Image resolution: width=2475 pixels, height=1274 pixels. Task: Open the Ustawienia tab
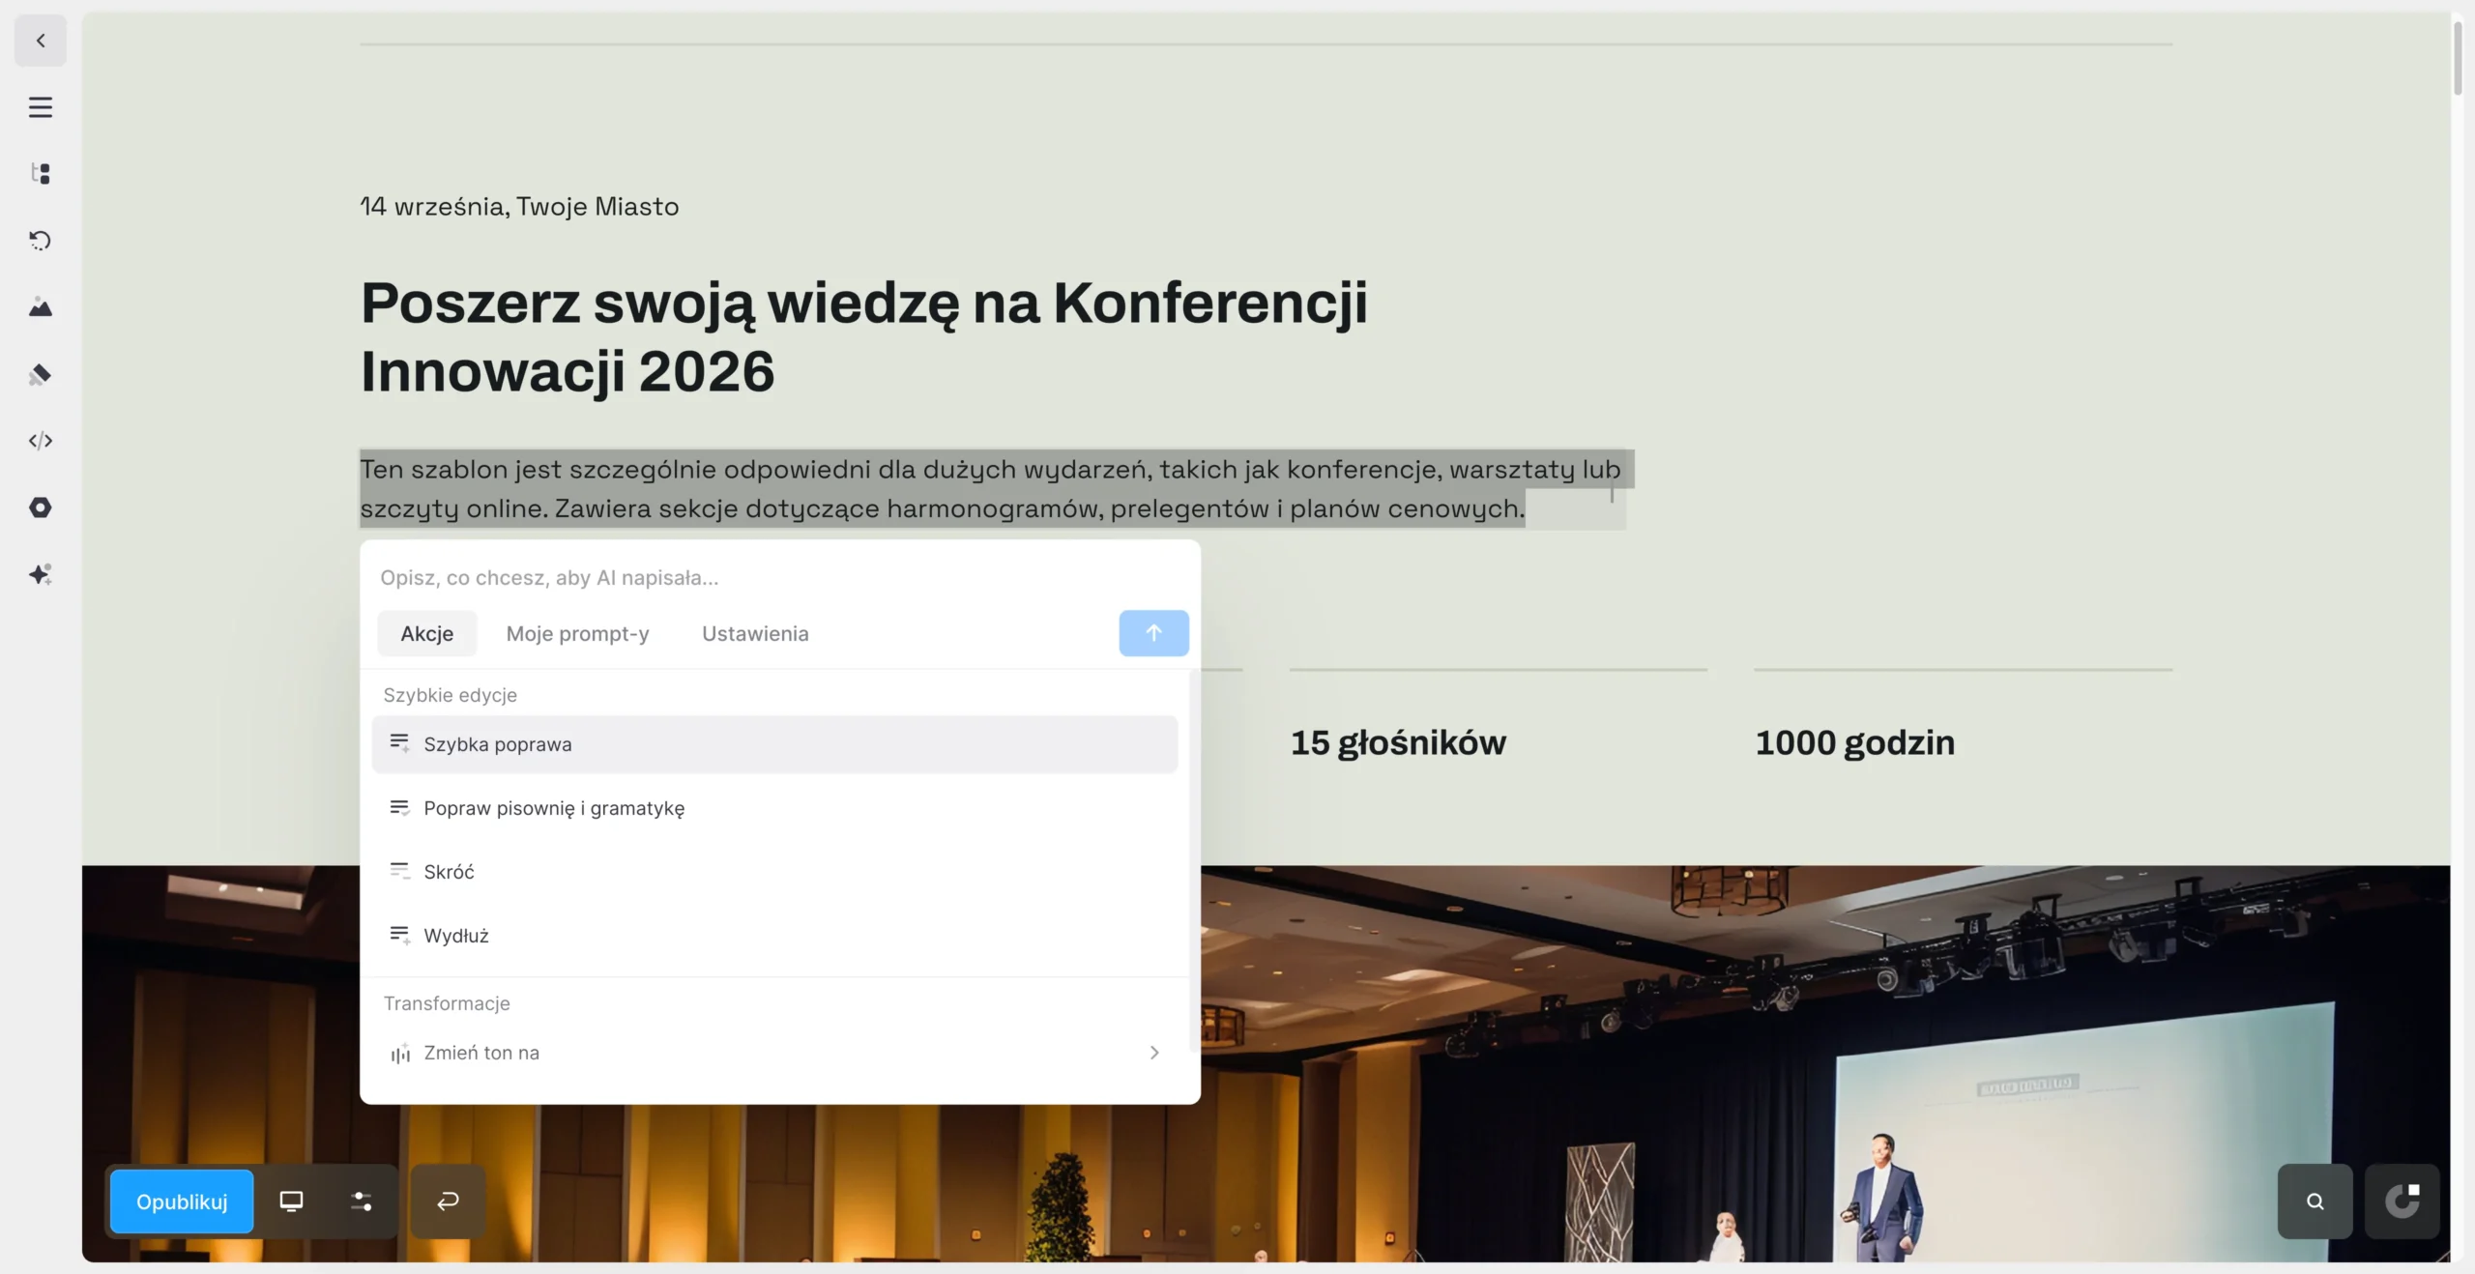pos(755,633)
